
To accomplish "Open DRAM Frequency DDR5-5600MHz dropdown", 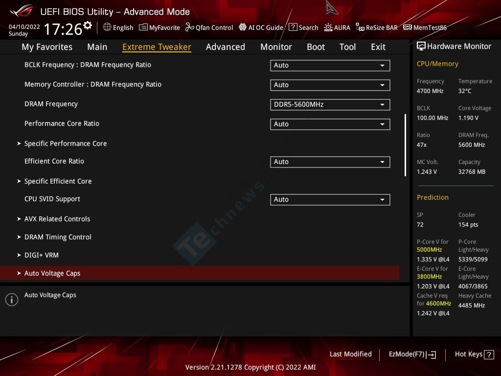I will click(x=330, y=105).
